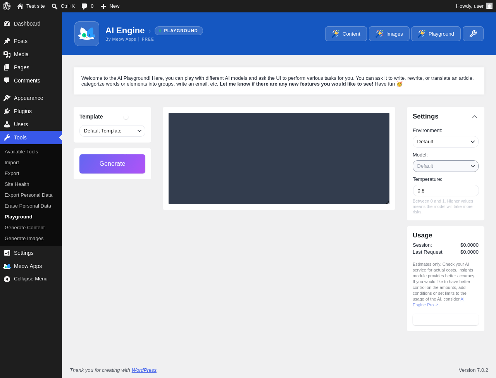This screenshot has height=378, width=496.
Task: Click the Images header button
Action: coord(389,34)
